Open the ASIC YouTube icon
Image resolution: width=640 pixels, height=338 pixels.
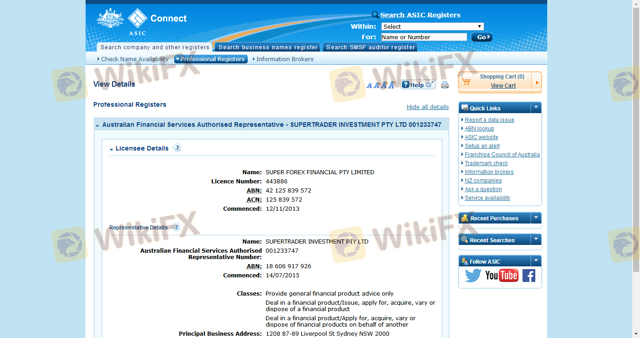click(501, 275)
